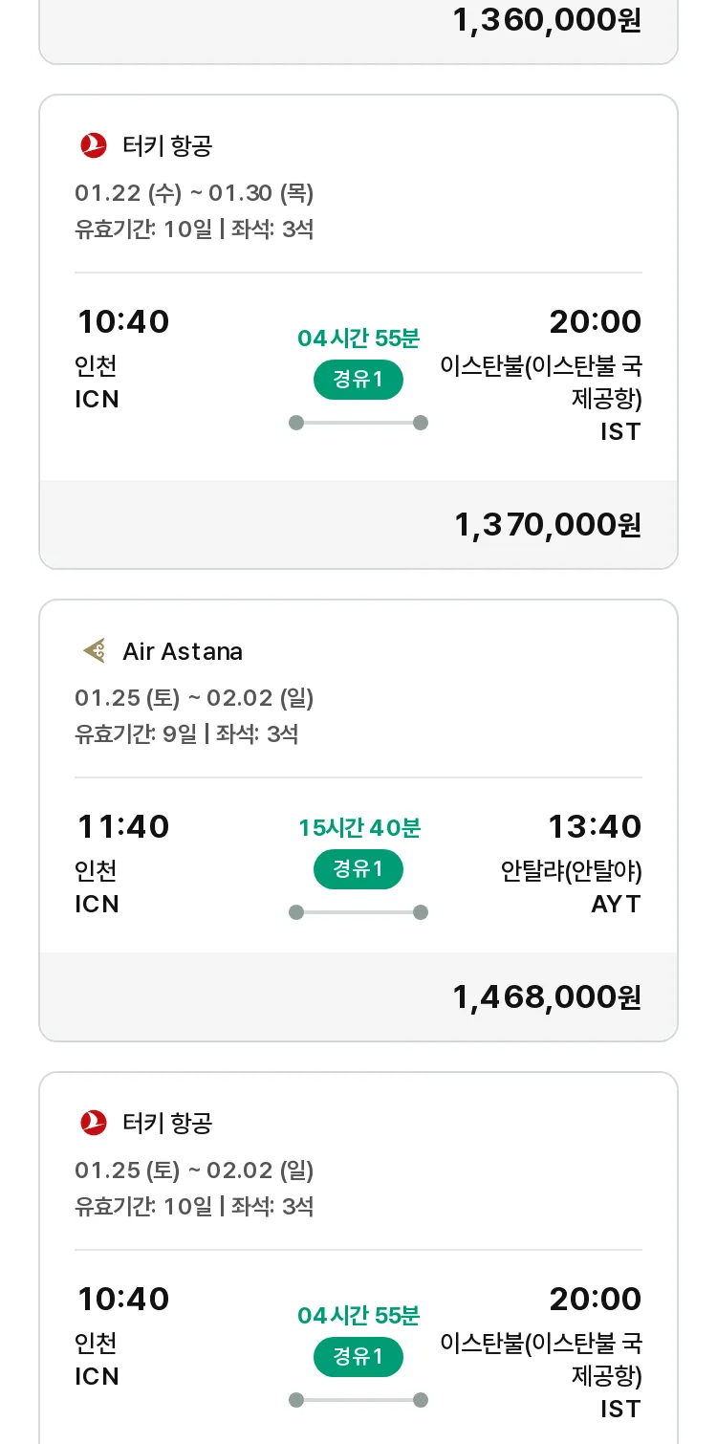Click the 15시간 40분 duration label
The image size is (717, 1444).
358,827
